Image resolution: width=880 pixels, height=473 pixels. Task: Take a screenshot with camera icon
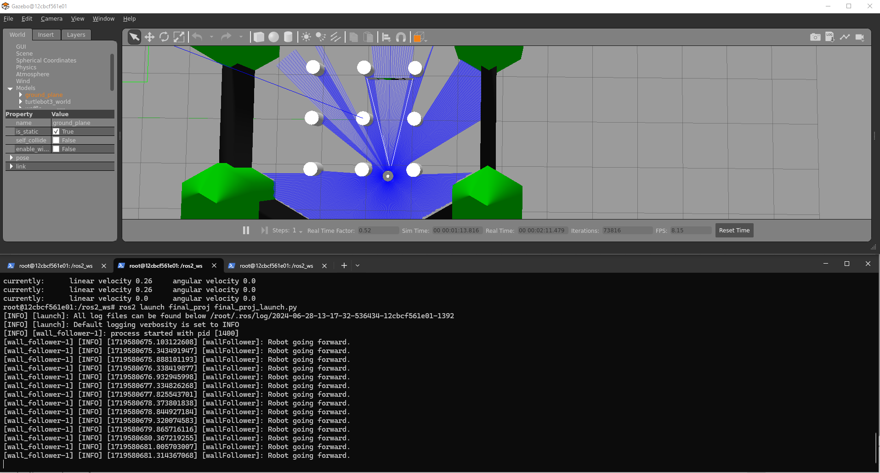click(815, 37)
